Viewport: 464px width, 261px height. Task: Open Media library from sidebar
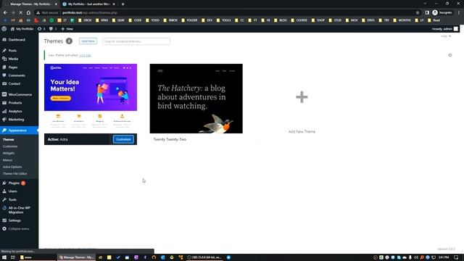point(13,59)
